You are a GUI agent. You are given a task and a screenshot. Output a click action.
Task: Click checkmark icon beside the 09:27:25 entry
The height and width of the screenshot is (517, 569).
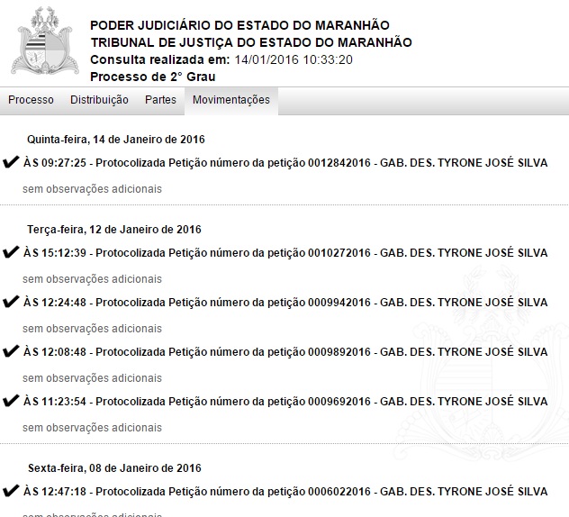point(12,164)
